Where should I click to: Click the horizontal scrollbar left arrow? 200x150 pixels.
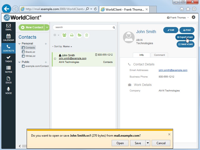coord(20,146)
